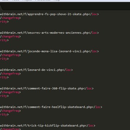130x130 pixels.
Task: Click changefreq tag below the heelflip-skateboard line
Action: click(10, 111)
